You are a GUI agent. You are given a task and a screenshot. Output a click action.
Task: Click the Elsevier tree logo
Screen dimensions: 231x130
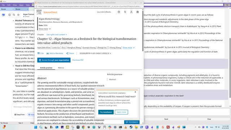click(x=39, y=12)
